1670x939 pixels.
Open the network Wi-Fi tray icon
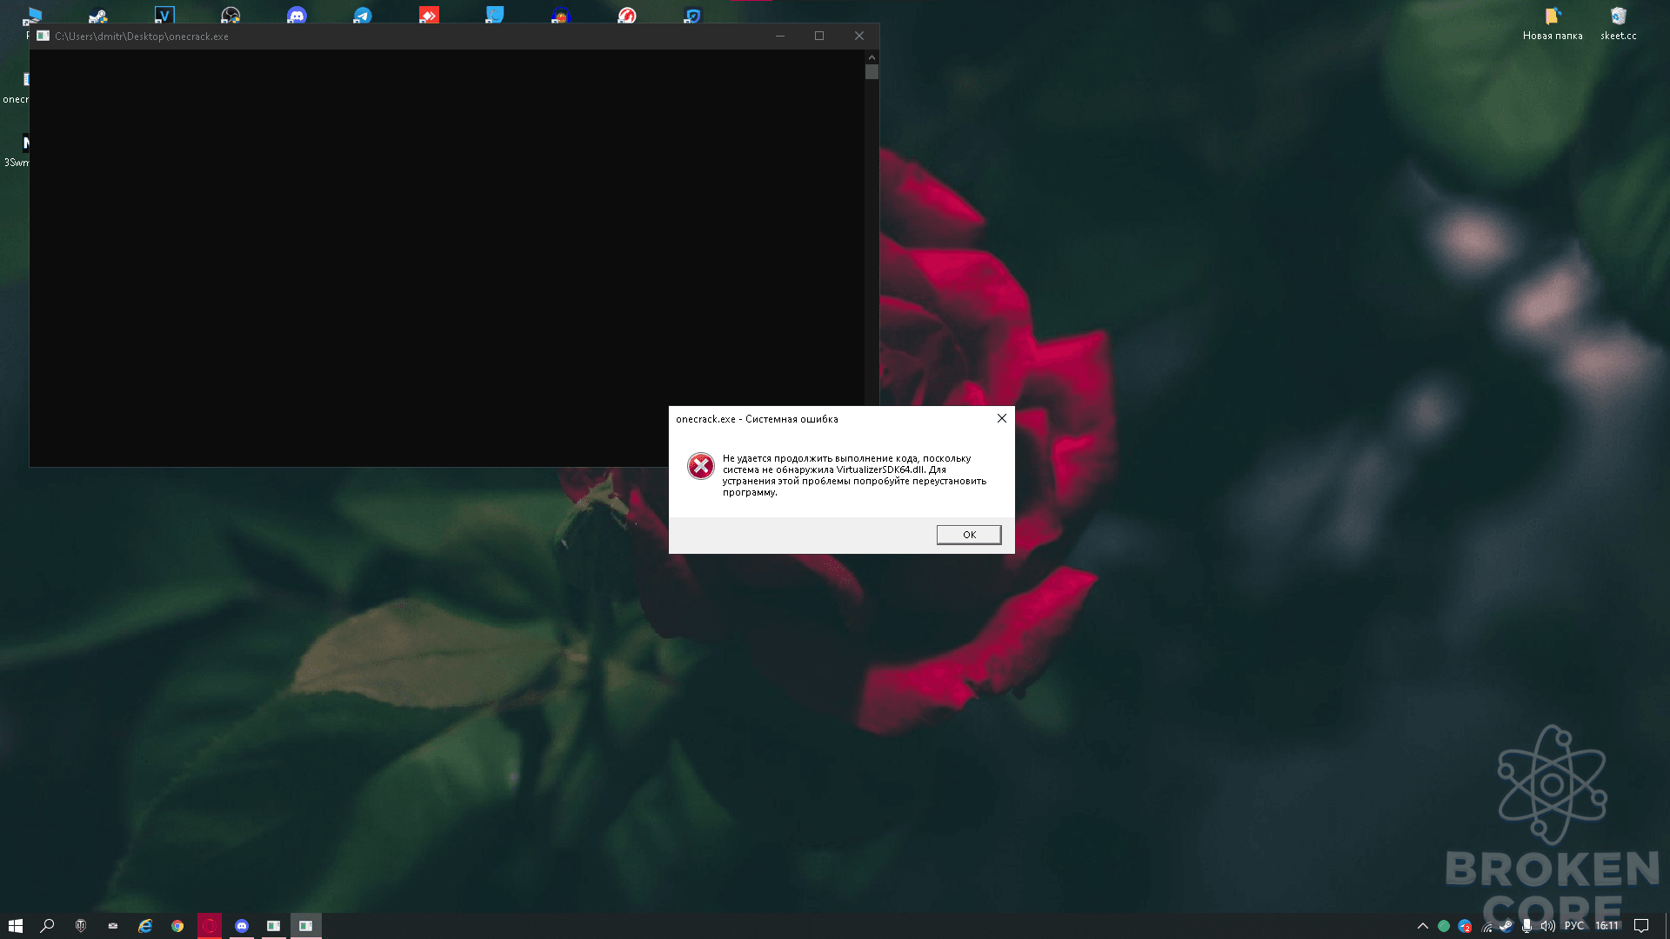tap(1486, 927)
